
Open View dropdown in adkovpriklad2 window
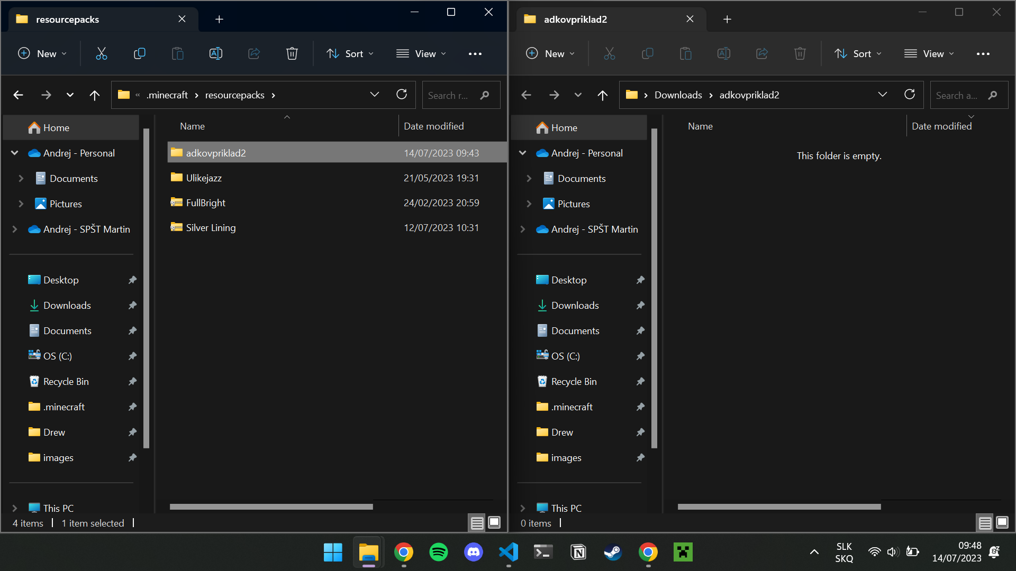(929, 53)
